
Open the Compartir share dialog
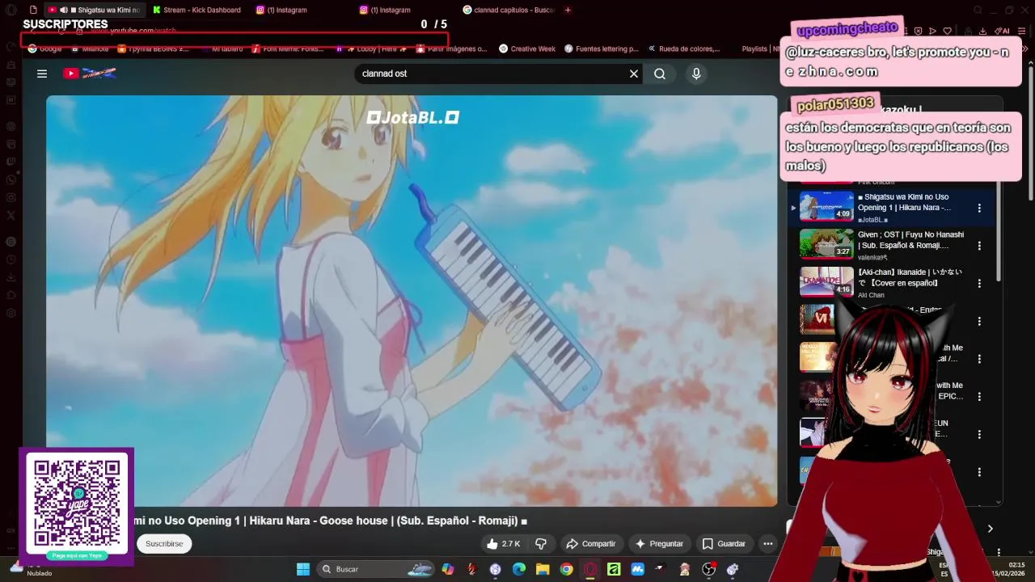tap(591, 544)
